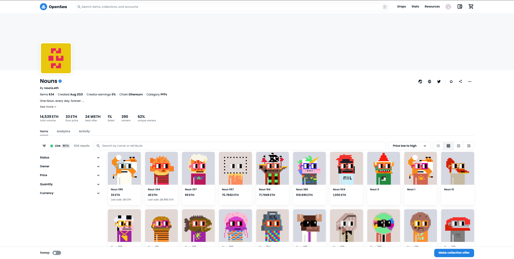The height and width of the screenshot is (259, 514).
Task: Click the 634 results count
Action: click(x=82, y=146)
